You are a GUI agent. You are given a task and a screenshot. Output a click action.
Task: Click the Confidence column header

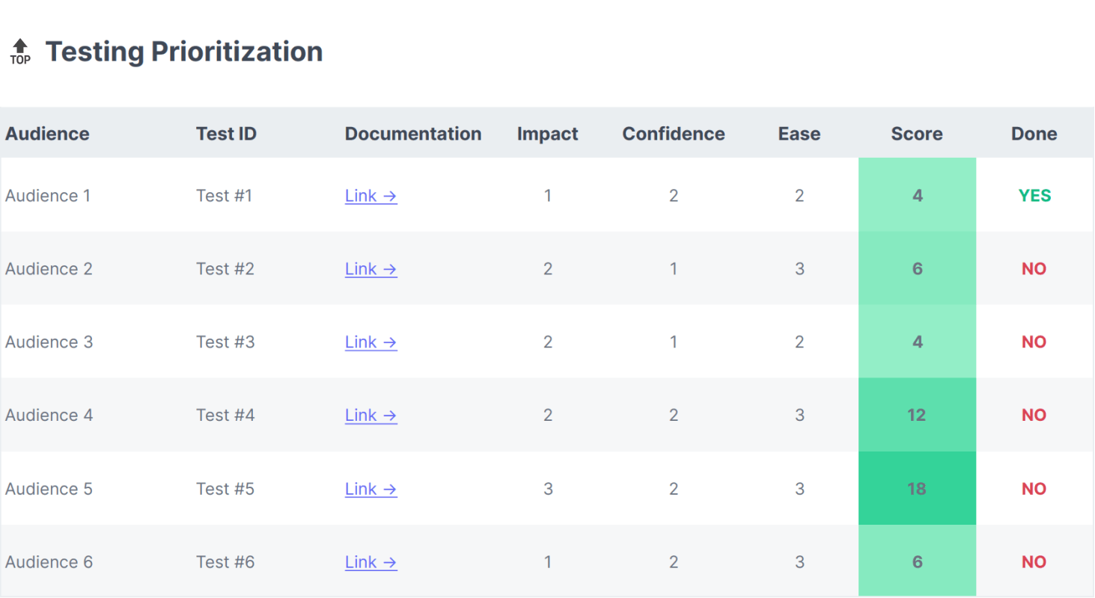673,134
